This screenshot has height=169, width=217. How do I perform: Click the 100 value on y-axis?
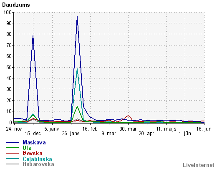[x=8, y=13]
